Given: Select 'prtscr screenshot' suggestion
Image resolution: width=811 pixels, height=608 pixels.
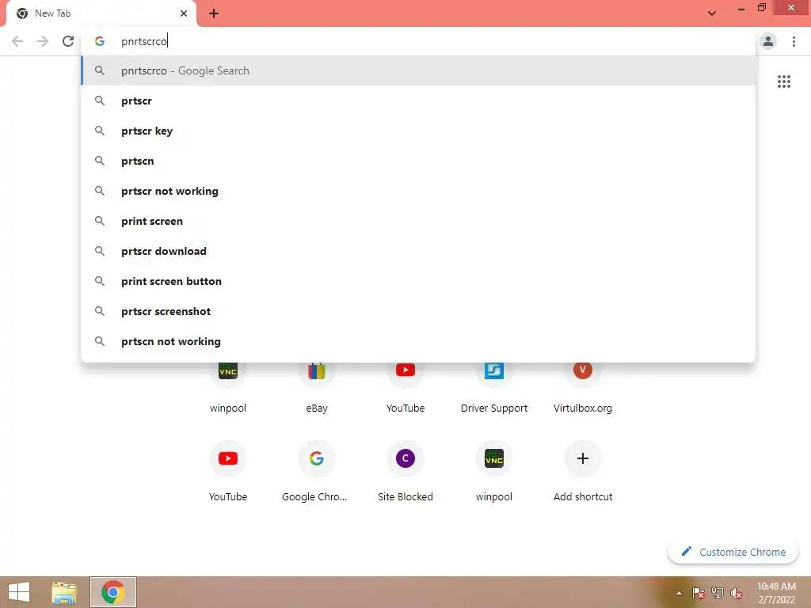Looking at the screenshot, I should (418, 311).
